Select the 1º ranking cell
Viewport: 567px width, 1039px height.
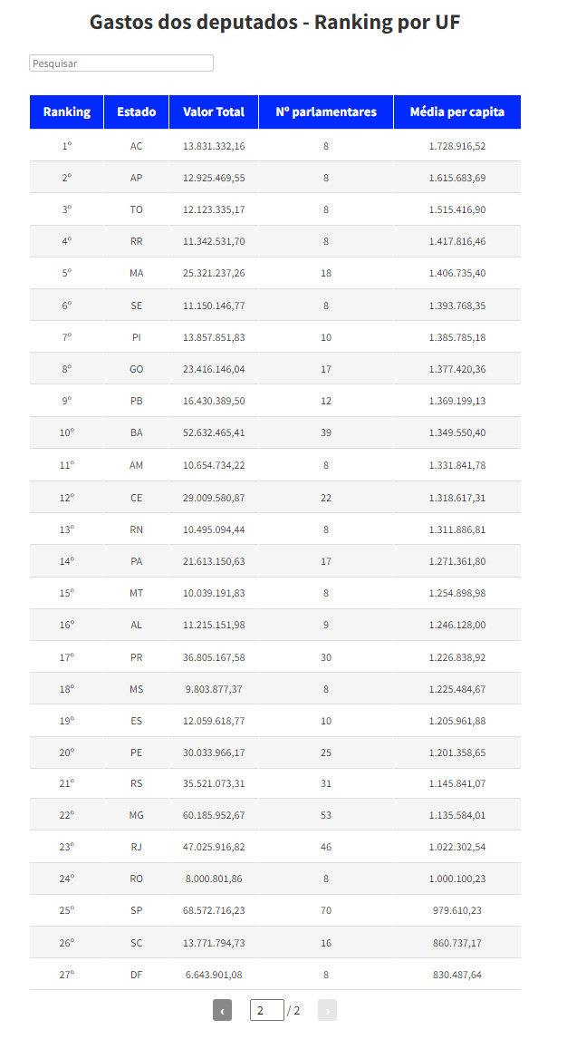point(67,146)
